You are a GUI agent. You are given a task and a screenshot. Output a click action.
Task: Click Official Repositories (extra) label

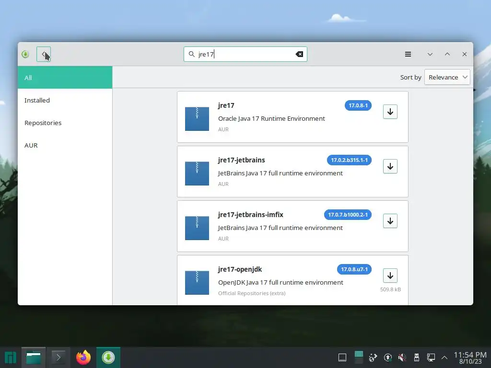pos(252,293)
